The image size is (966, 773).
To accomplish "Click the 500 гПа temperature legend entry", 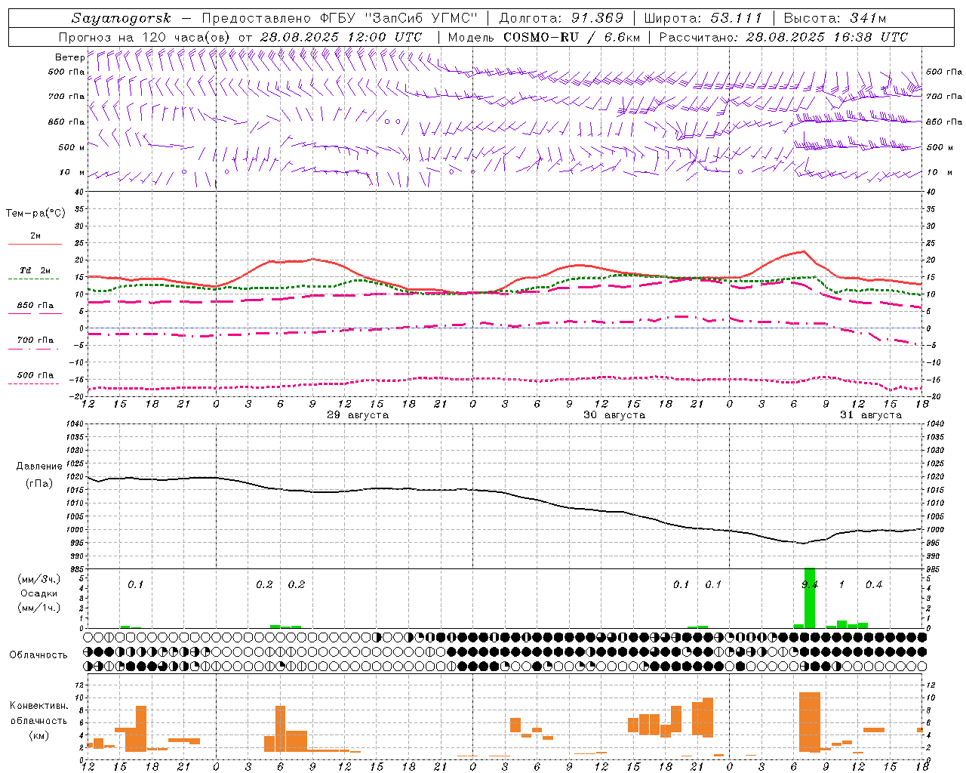I will (35, 377).
